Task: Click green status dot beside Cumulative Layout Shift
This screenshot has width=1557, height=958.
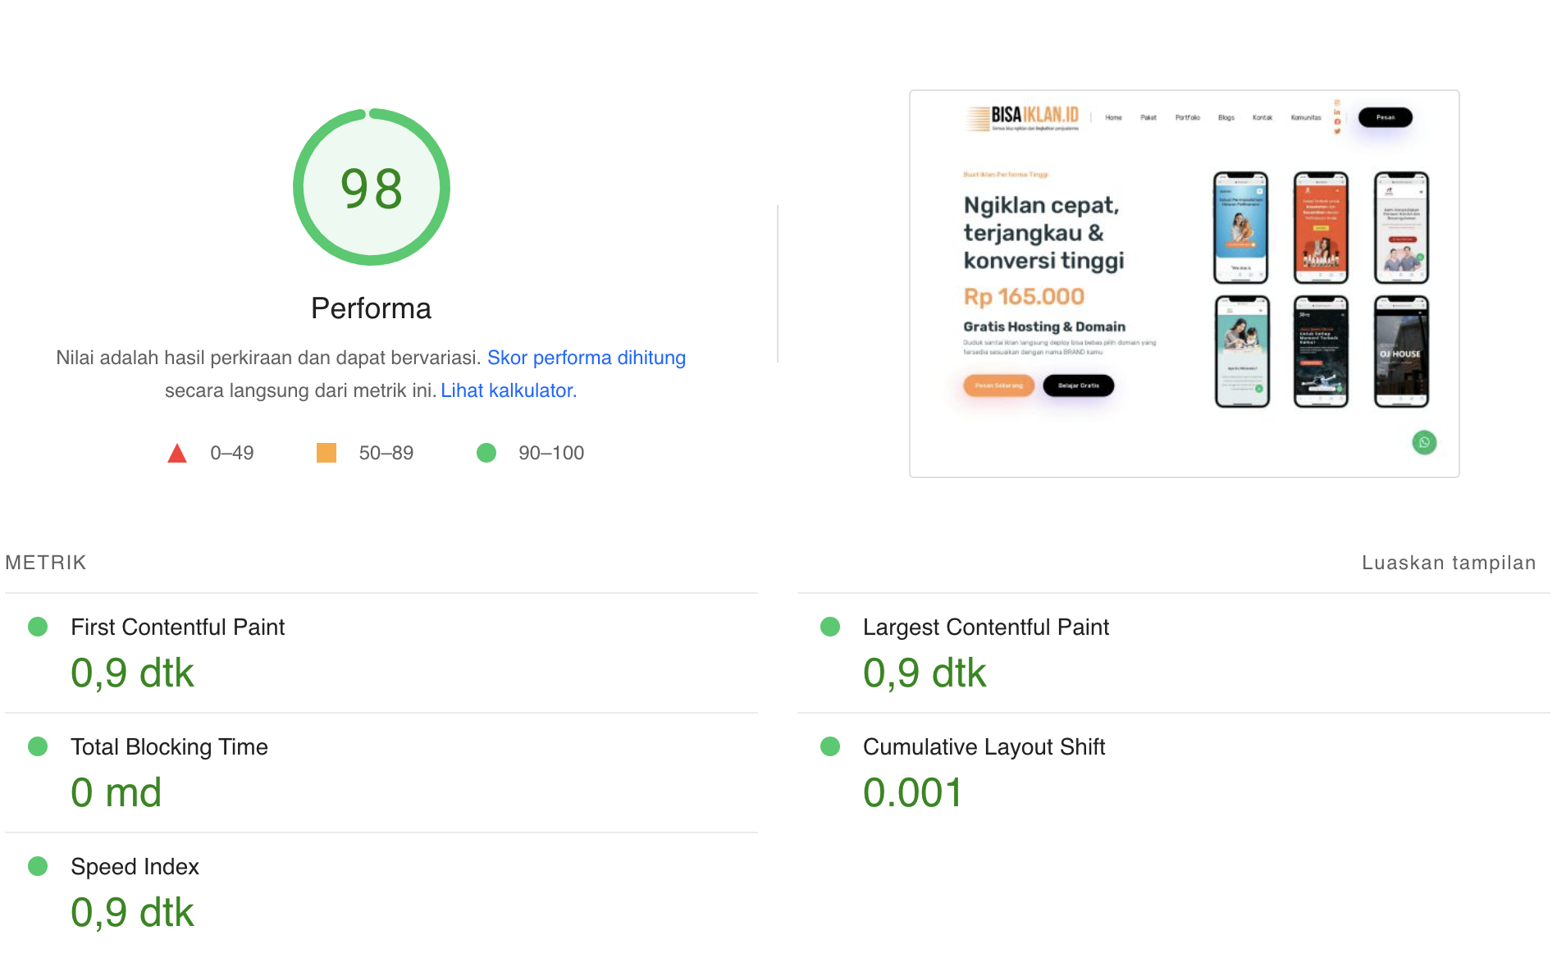Action: click(x=830, y=746)
